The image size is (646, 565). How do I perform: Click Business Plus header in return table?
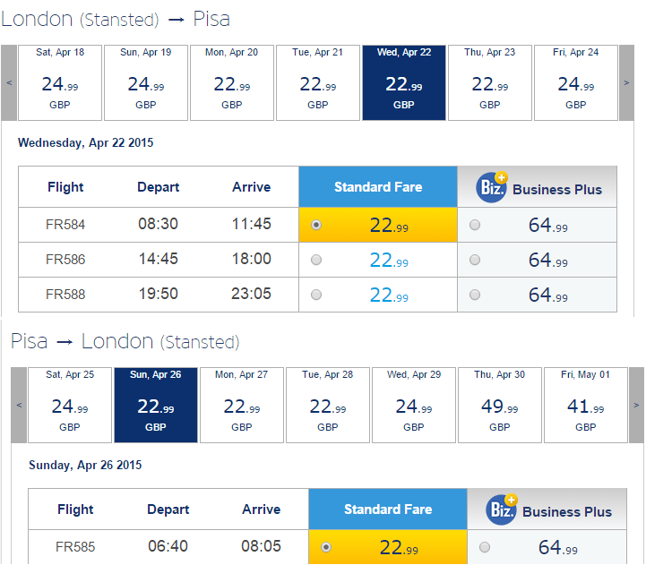point(566,512)
